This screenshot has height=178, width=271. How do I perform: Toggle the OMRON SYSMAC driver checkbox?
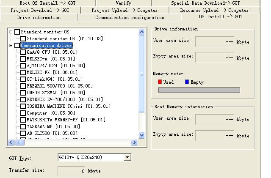23,93
